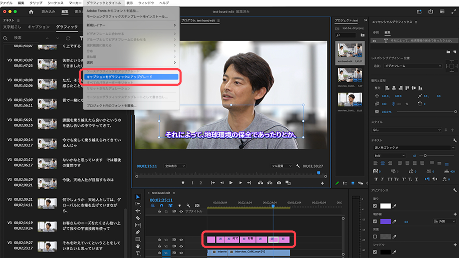Click the fill color eyedropper
Viewport: 459px width, 258px height.
coord(394,206)
